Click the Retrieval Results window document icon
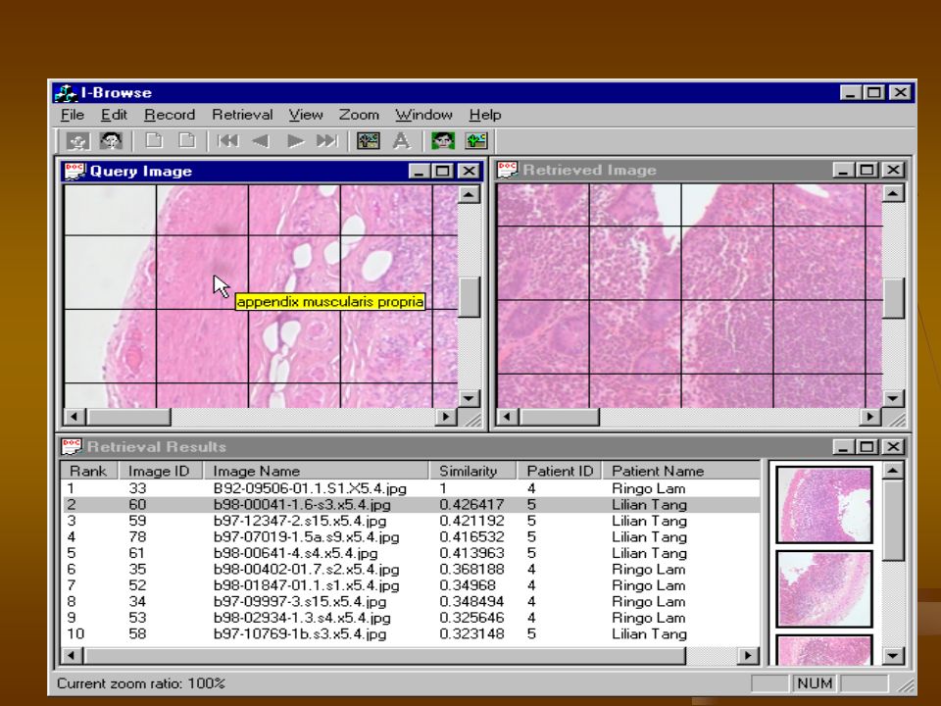Screen dimensions: 941x706 [72, 447]
